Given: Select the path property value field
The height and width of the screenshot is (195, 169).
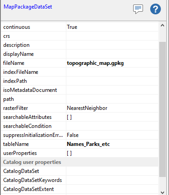Looking at the screenshot, I should [112, 99].
